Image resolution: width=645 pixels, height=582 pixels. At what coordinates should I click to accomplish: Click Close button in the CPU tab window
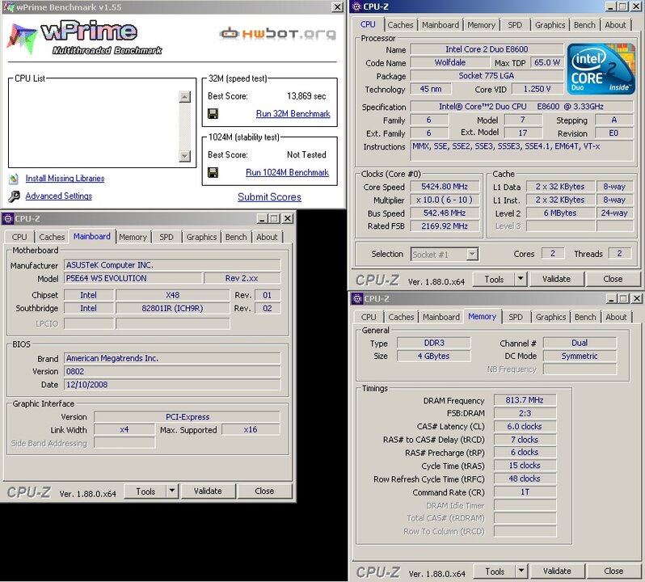pos(613,279)
